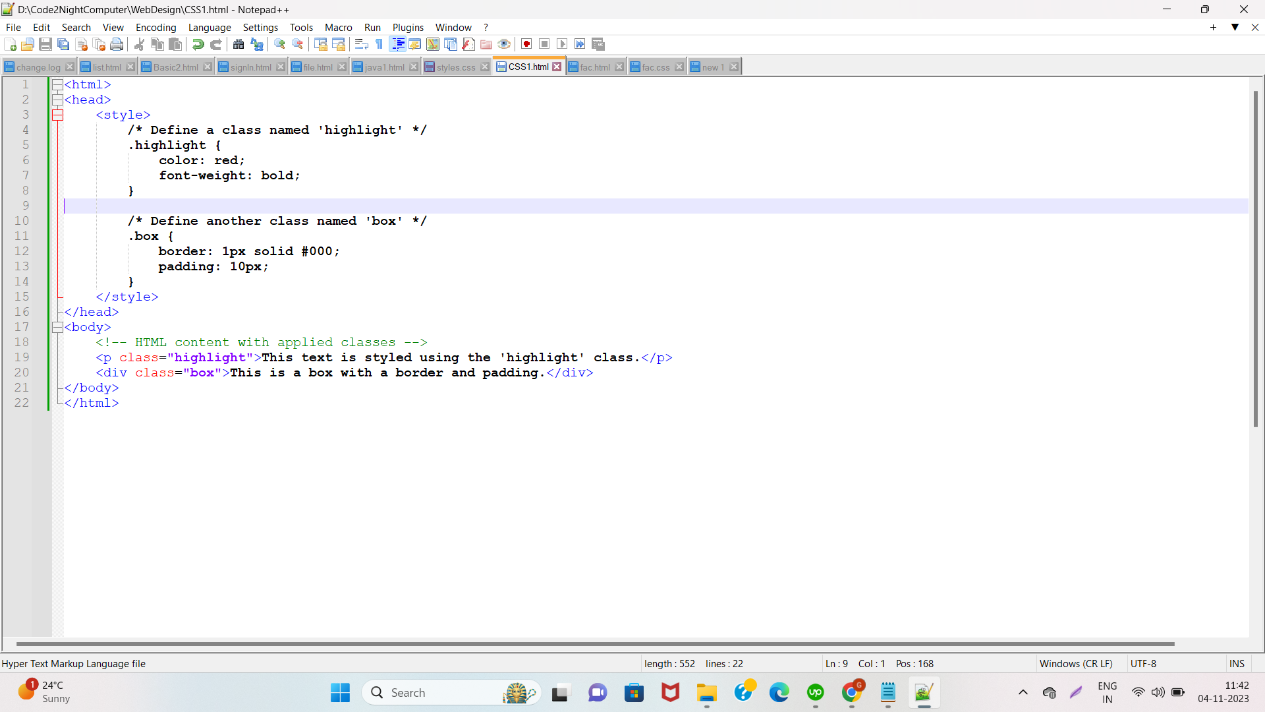
Task: Open Find using the binoculars icon
Action: [x=239, y=44]
